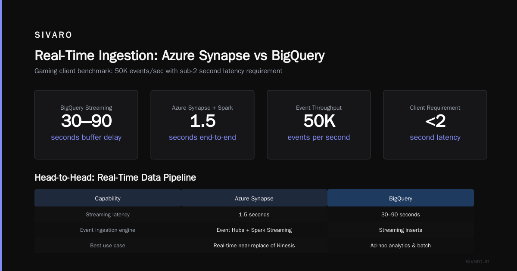This screenshot has height=271, width=517.
Task: Select the 'Event Throughput' card label
Action: 319,108
